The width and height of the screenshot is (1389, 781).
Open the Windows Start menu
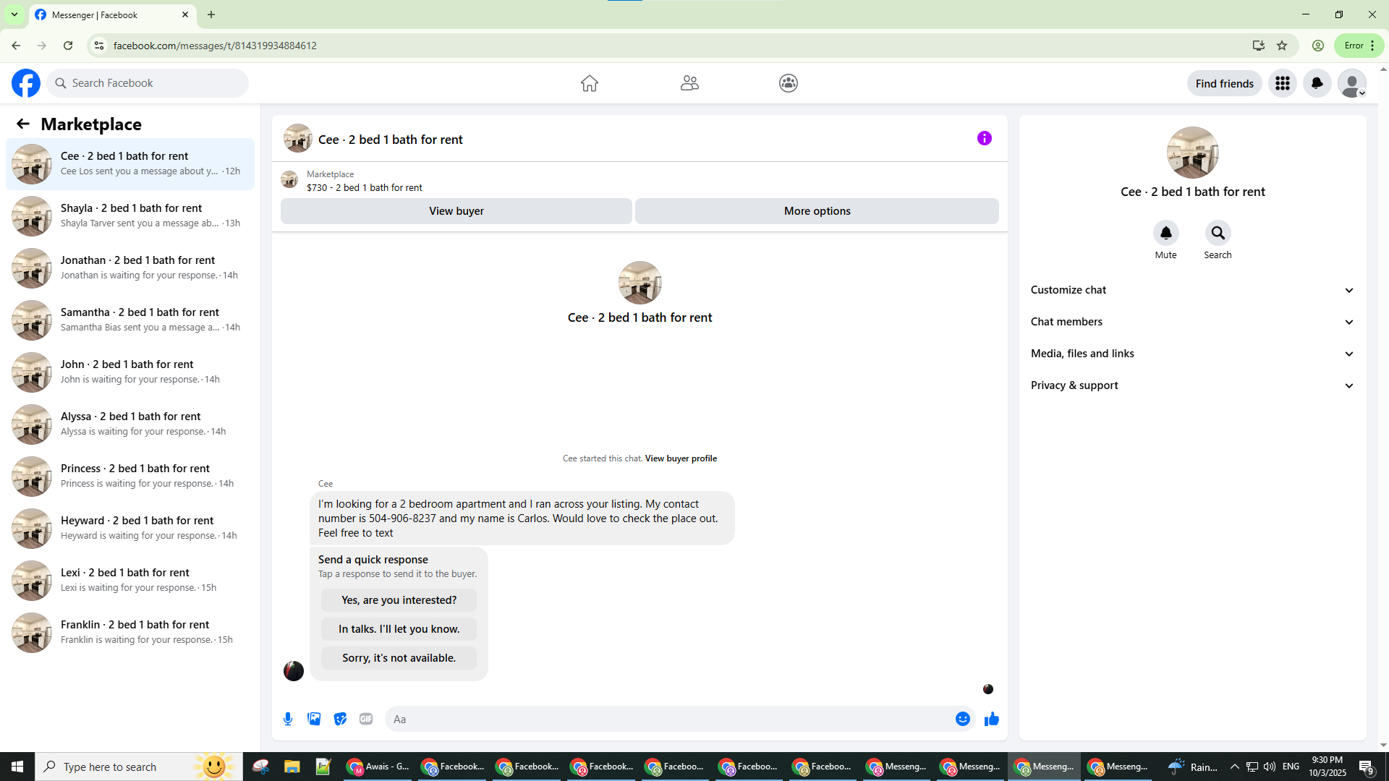click(x=17, y=767)
